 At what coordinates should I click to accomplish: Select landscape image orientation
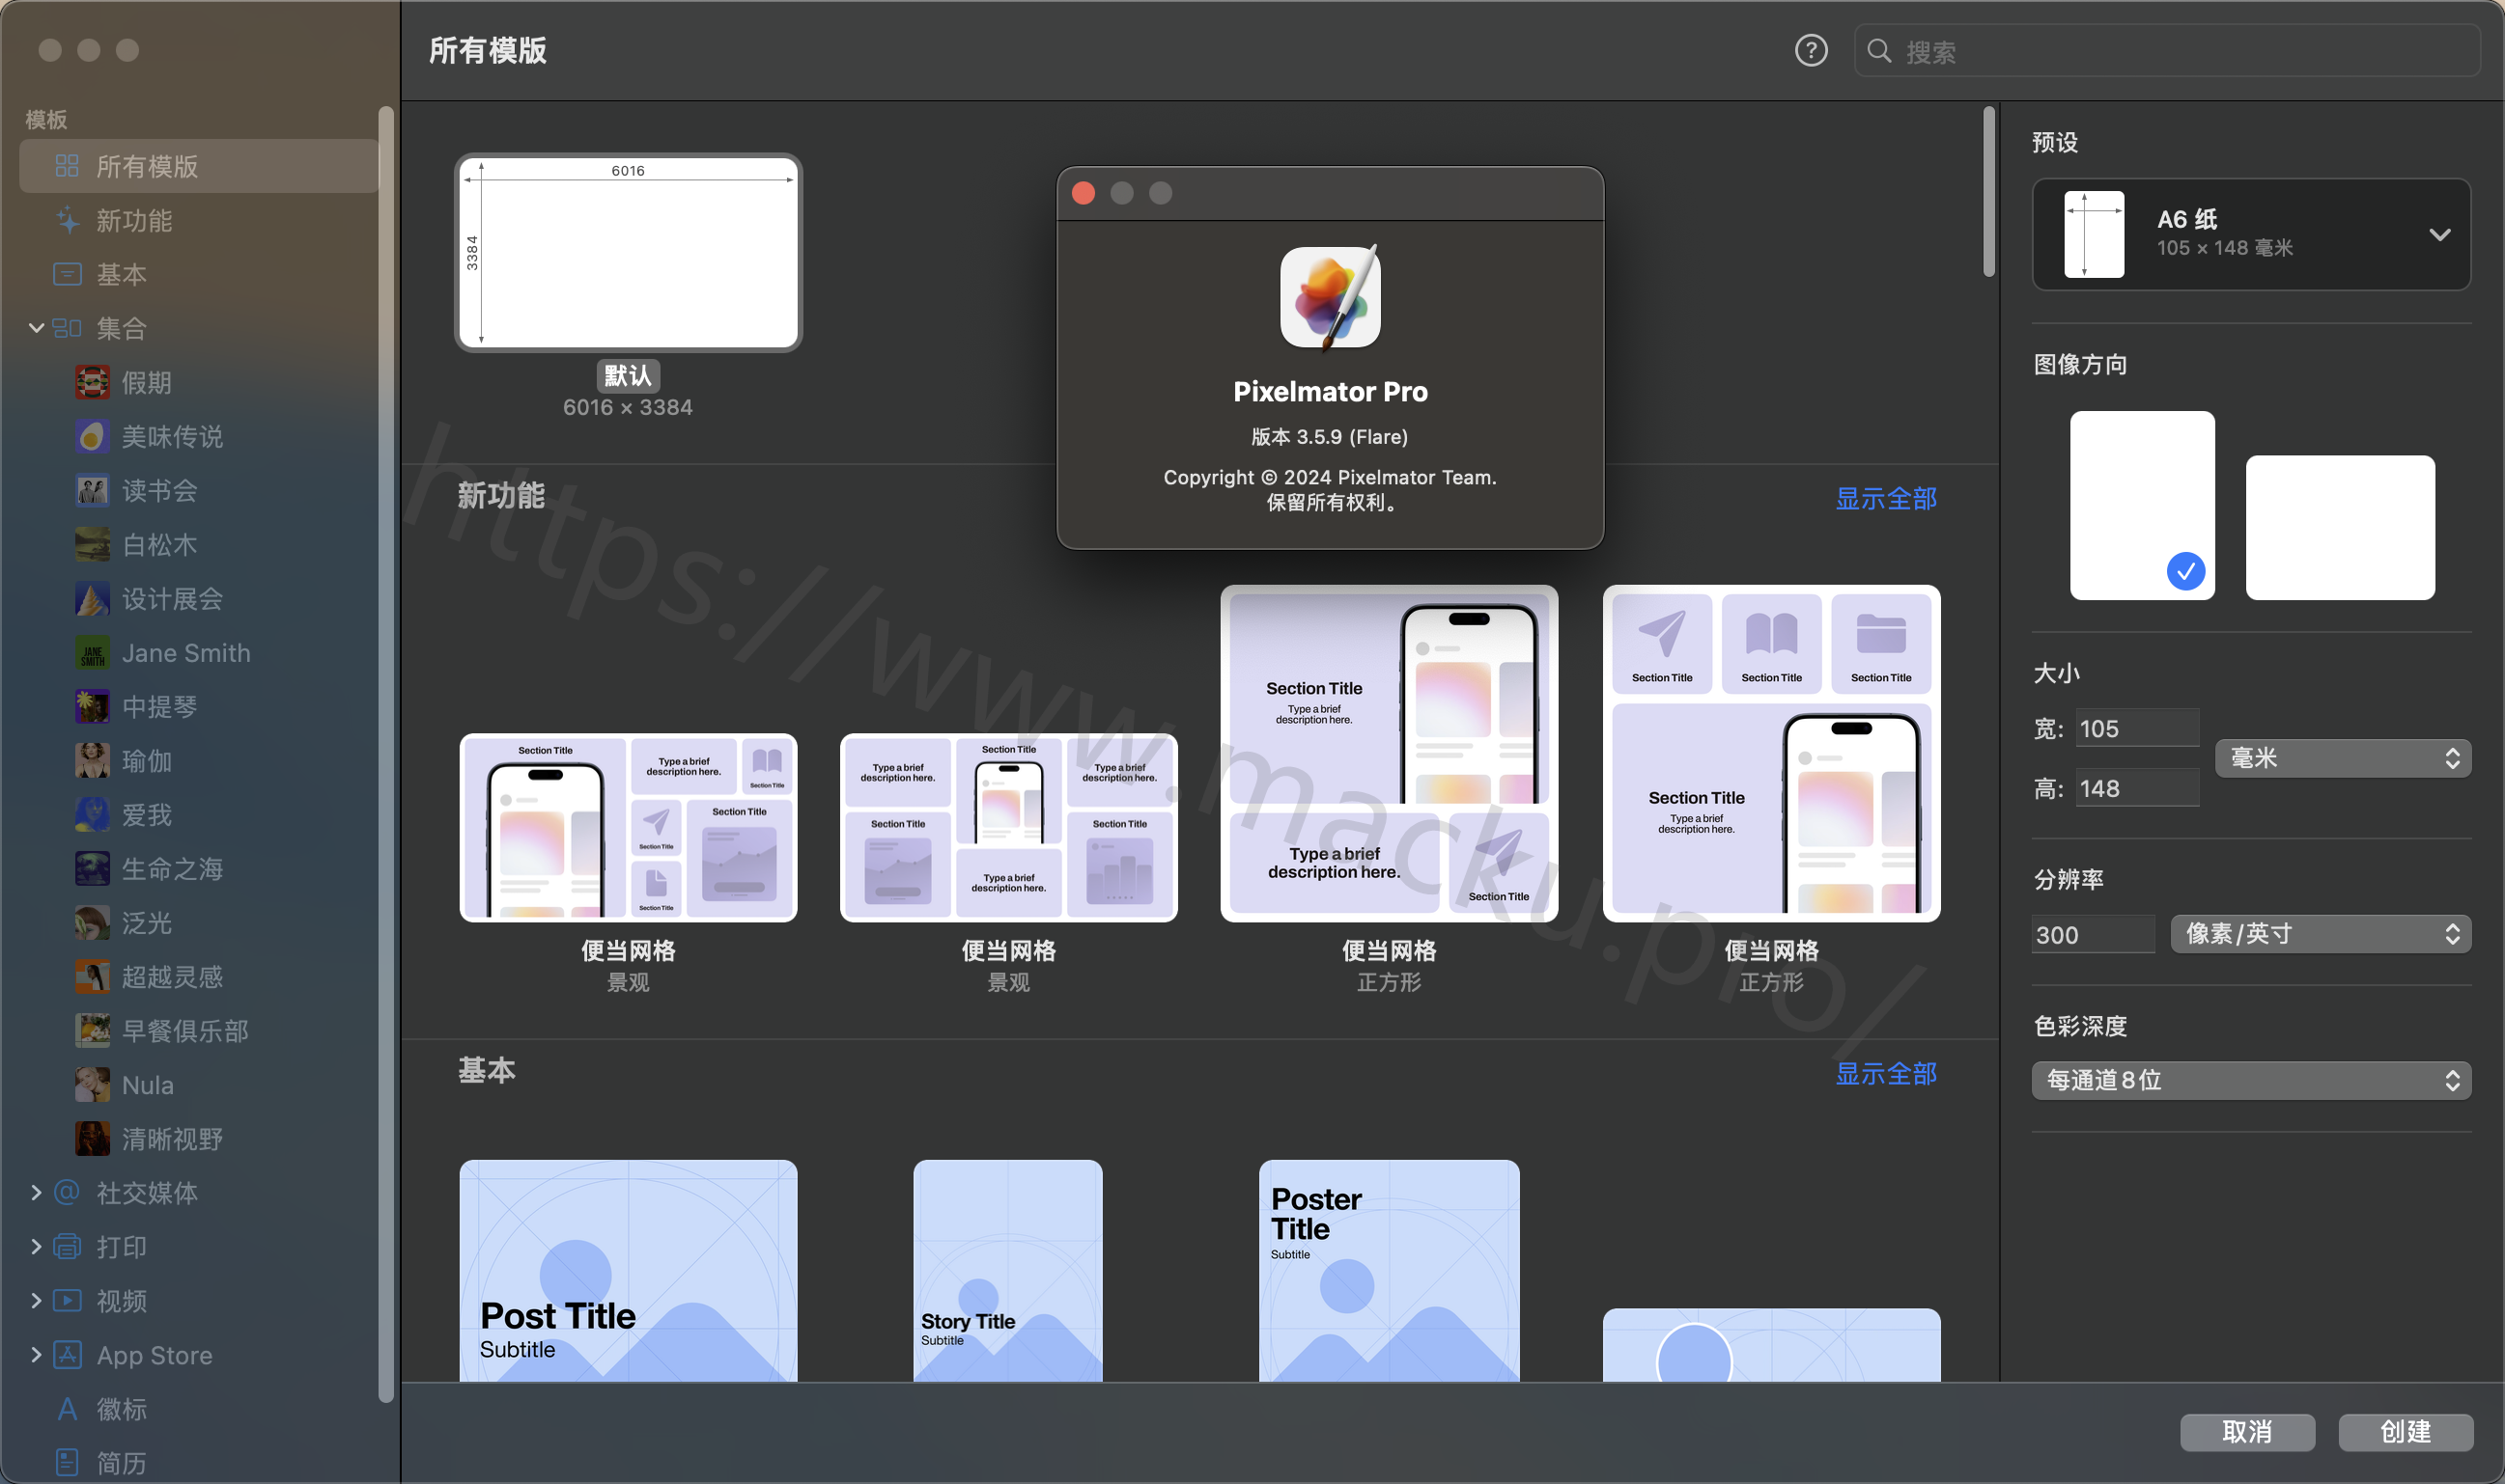(x=2340, y=527)
